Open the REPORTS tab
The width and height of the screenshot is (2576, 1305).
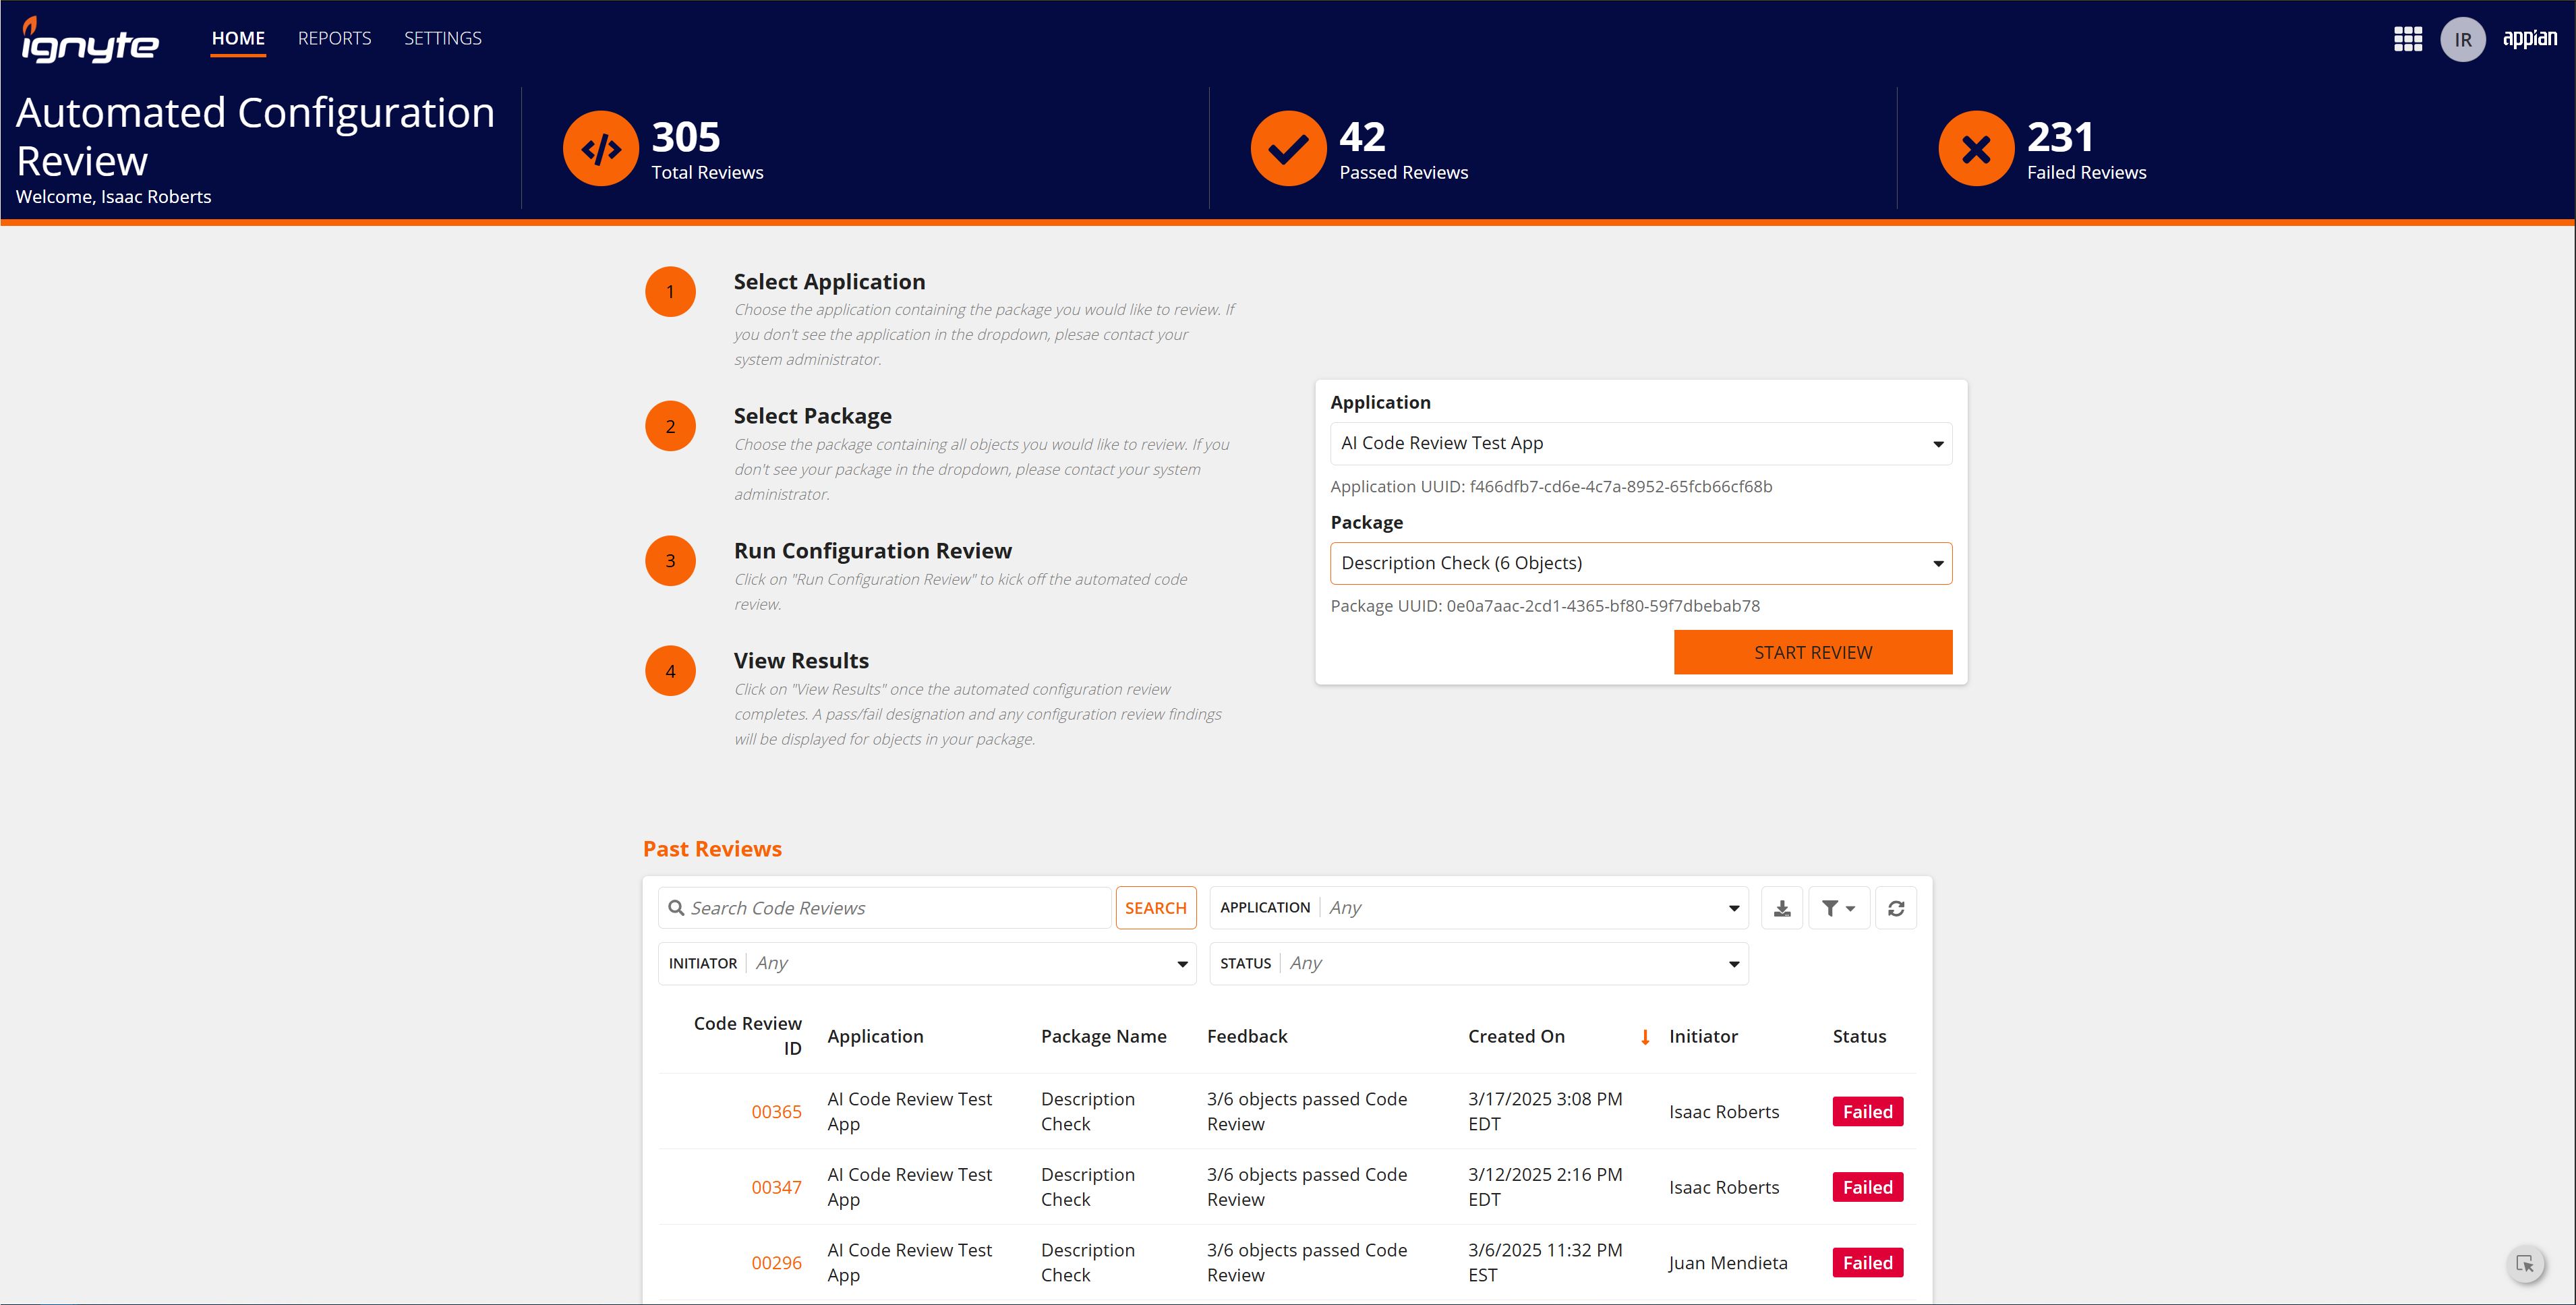pos(334,38)
